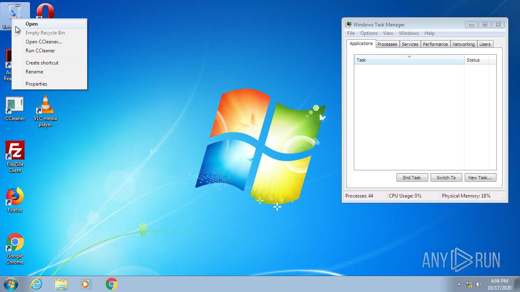The height and width of the screenshot is (292, 520).
Task: Open Windows Media Player taskbar icon
Action: (86, 284)
